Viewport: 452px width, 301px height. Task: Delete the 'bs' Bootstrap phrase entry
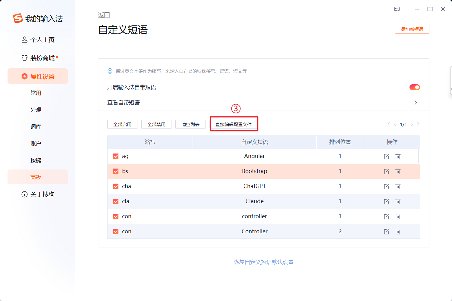[398, 172]
